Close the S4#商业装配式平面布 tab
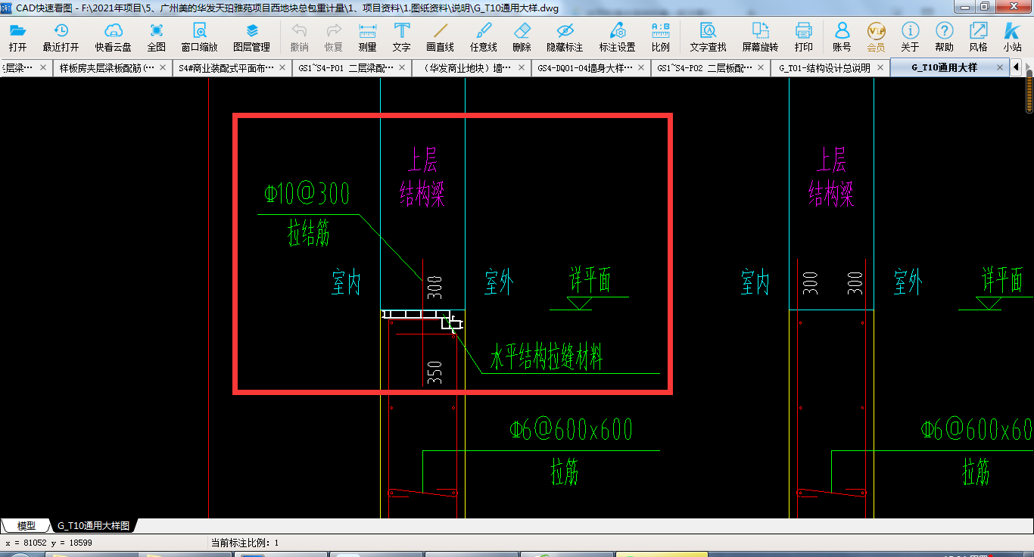The image size is (1034, 557). (x=282, y=67)
